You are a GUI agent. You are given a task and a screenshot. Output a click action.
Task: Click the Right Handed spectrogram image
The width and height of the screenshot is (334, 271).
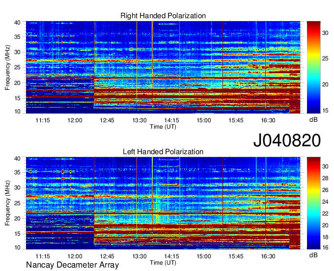tap(163, 67)
